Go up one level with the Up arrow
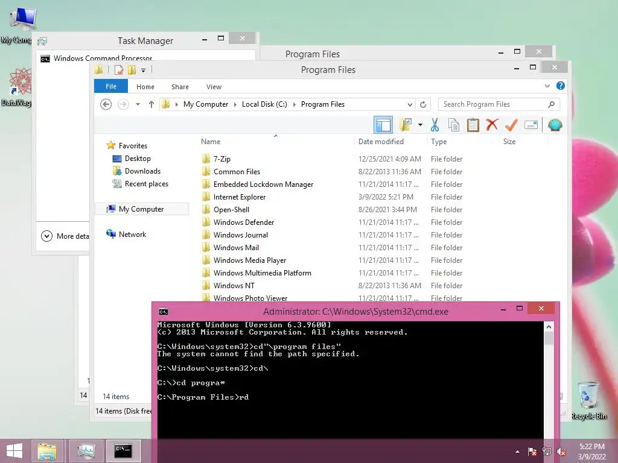Image resolution: width=618 pixels, height=463 pixels. (151, 104)
